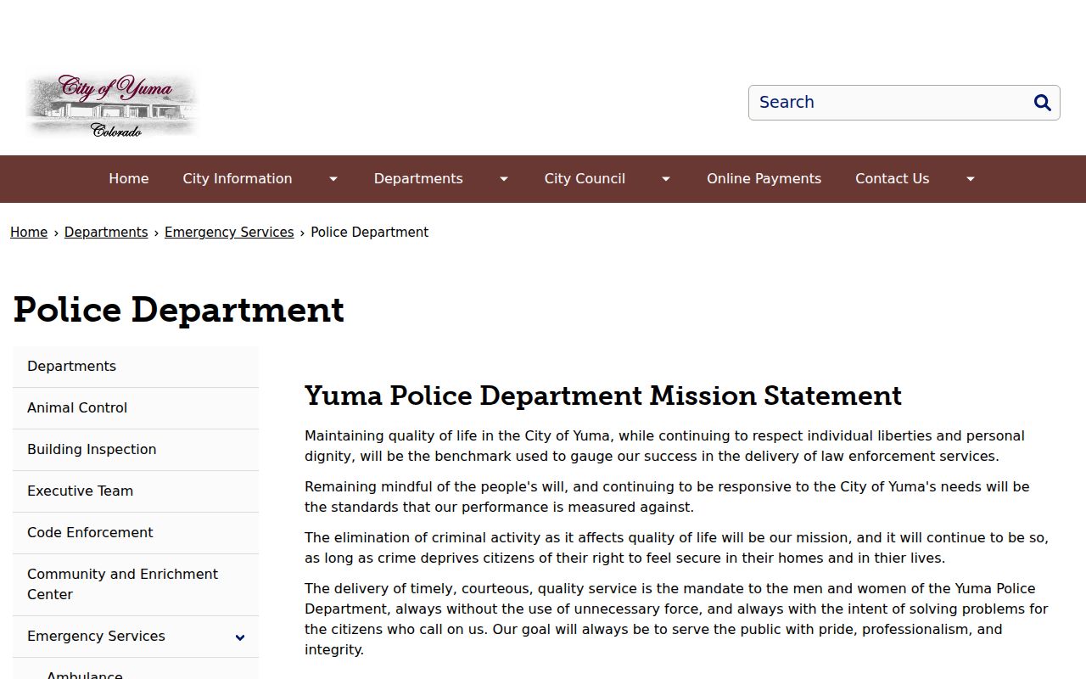Click the Police Department page heading
The image size is (1086, 679).
(179, 310)
